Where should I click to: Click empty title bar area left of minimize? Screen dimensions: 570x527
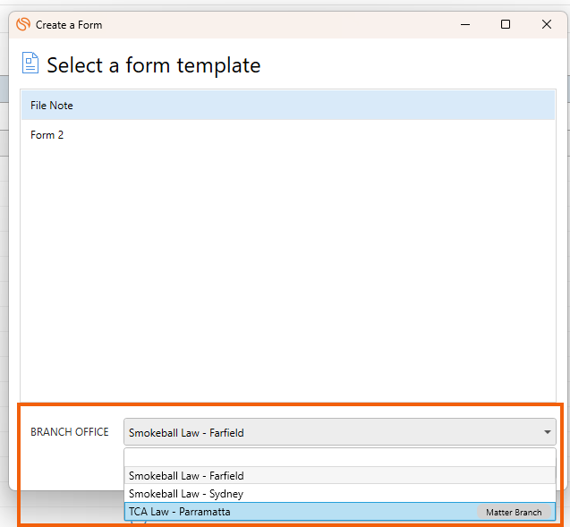pyautogui.click(x=276, y=25)
